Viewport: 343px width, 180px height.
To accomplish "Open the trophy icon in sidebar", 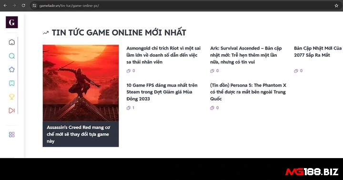I will pyautogui.click(x=12, y=97).
